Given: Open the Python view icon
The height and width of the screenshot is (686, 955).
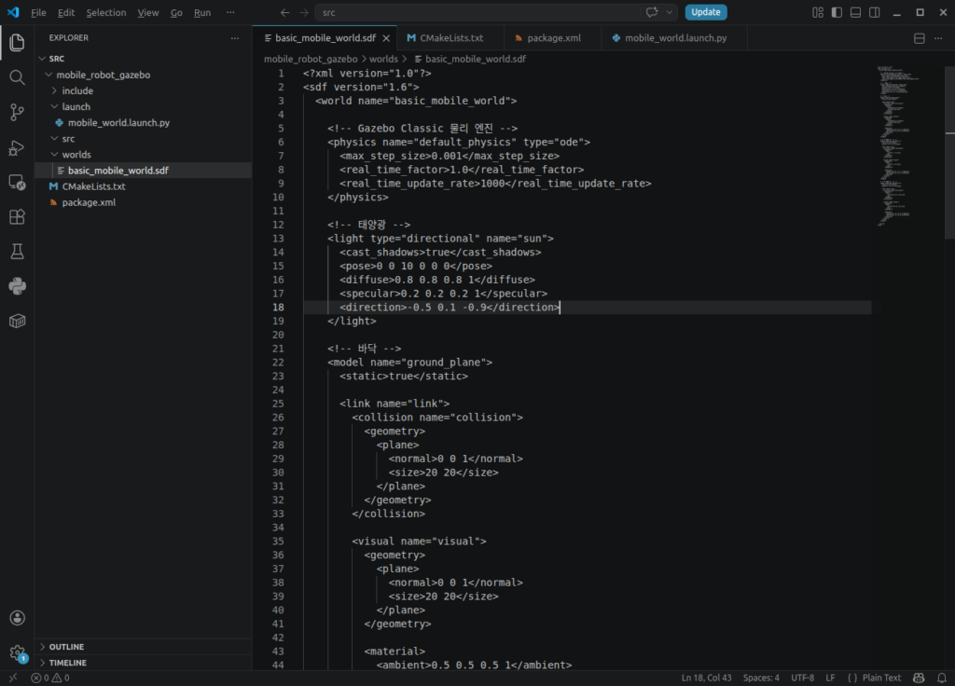Looking at the screenshot, I should click(x=17, y=286).
